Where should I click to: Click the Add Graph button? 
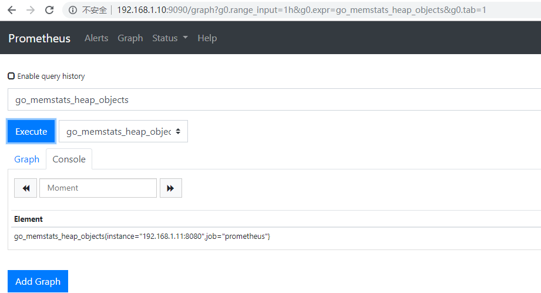38,281
